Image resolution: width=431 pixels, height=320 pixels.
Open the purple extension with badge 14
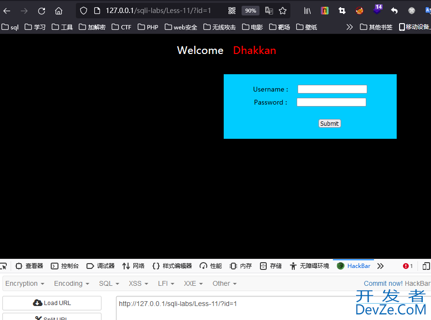click(377, 10)
